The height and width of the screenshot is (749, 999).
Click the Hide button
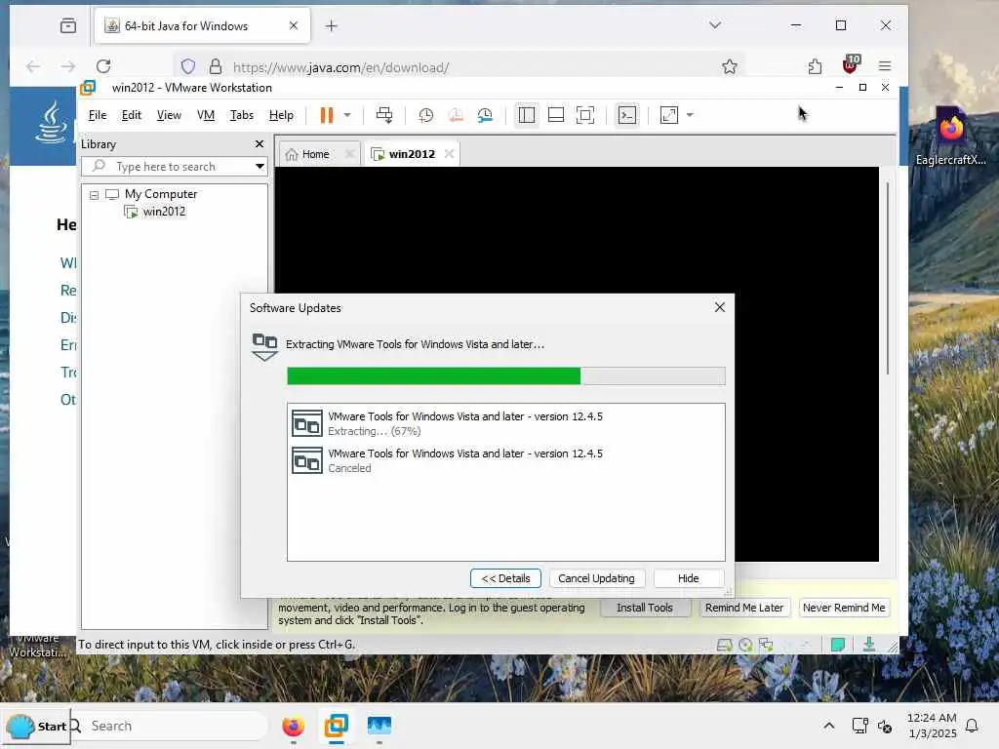click(688, 578)
